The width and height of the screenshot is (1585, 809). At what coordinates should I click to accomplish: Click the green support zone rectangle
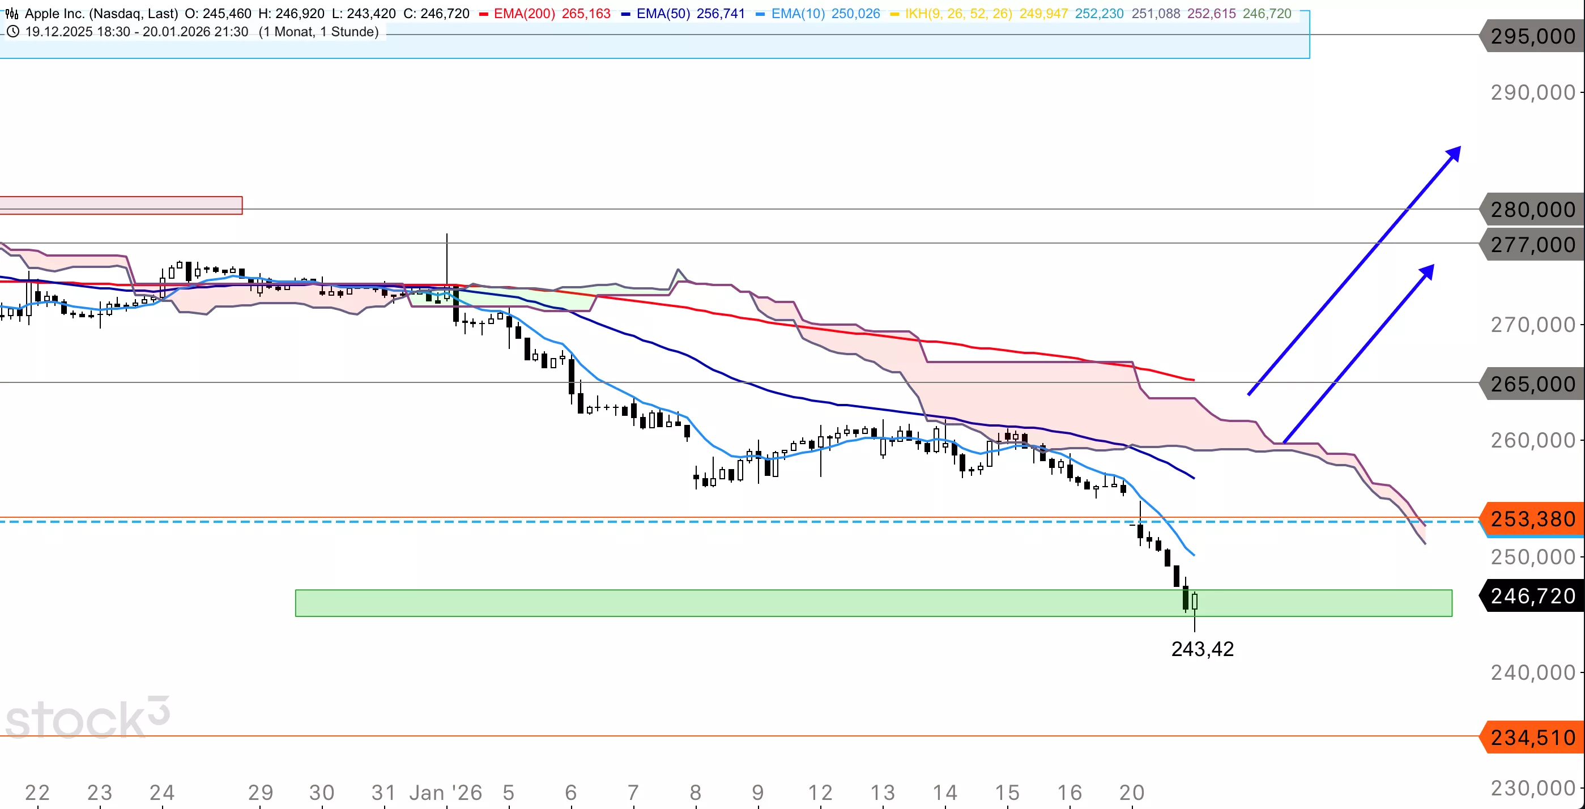738,603
